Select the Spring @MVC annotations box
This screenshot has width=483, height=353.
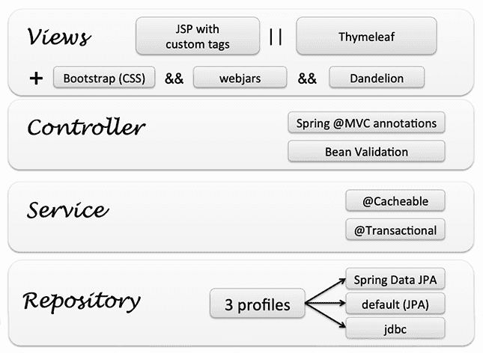click(366, 123)
